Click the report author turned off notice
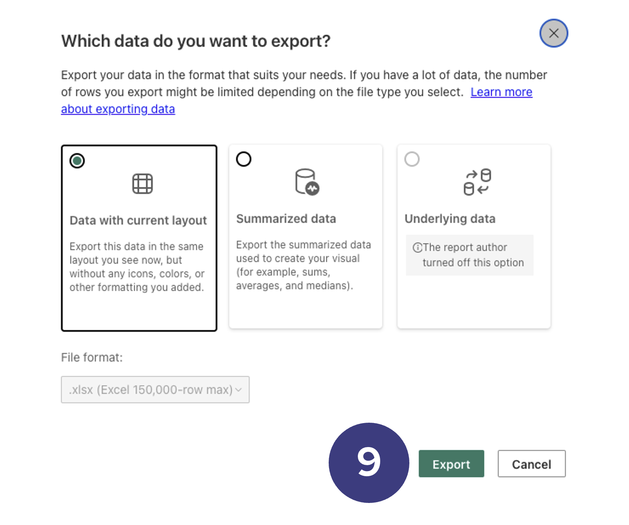Image resolution: width=629 pixels, height=525 pixels. coord(470,255)
